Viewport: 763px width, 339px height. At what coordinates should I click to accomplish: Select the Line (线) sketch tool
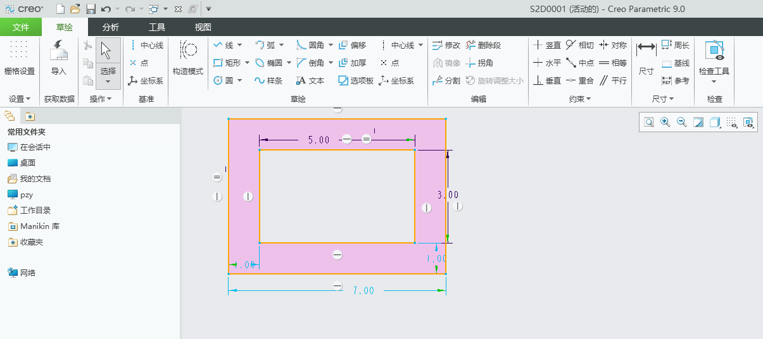(x=224, y=46)
